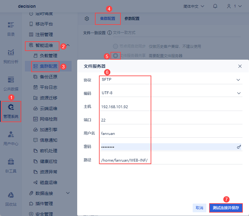Image resolution: width=249 pixels, height=216 pixels.
Task: Cancel the file server dialog via 取消
Action: [x=200, y=208]
